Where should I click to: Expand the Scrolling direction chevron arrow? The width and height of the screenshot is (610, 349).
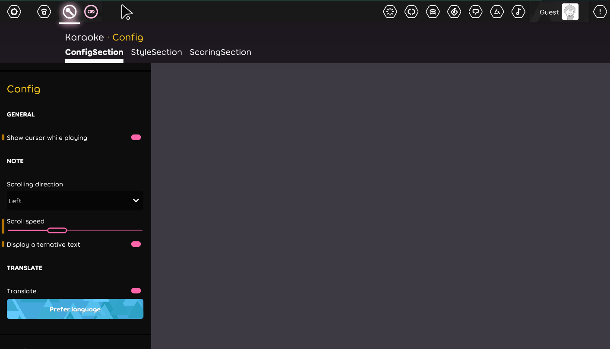tap(135, 201)
